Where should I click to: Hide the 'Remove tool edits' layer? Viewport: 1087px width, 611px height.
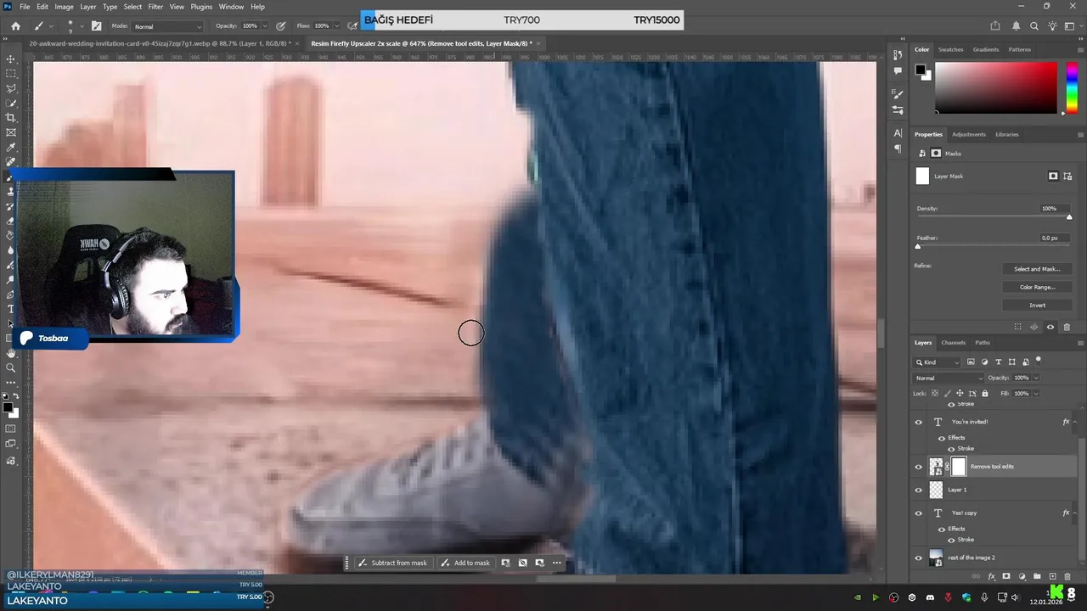click(918, 467)
